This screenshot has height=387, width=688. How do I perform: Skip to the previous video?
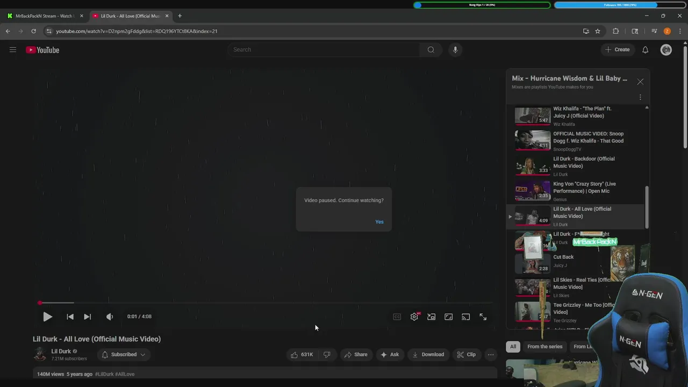70,317
